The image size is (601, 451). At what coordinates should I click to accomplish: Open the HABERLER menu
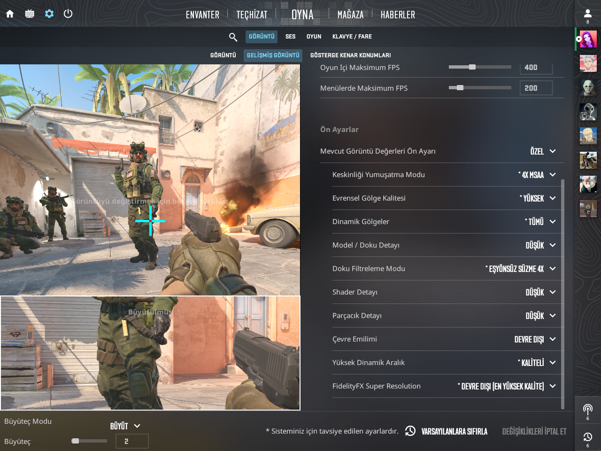click(398, 15)
